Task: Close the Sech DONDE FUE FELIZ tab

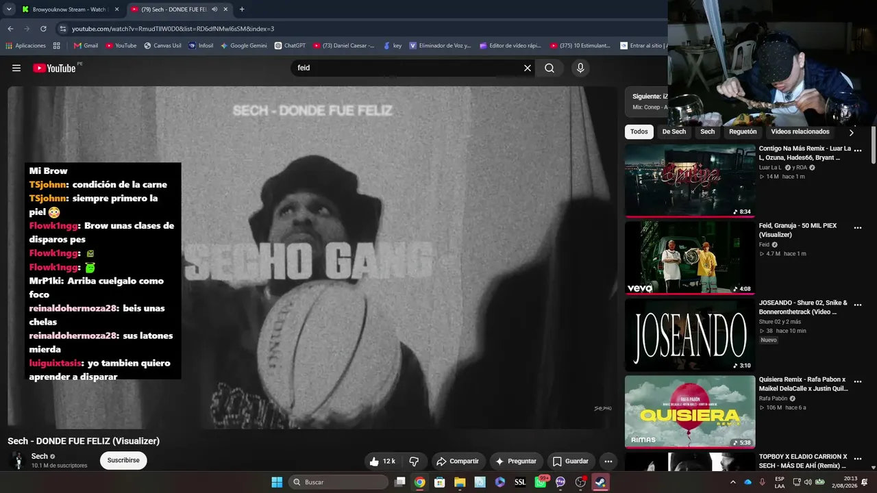Action: 225,10
